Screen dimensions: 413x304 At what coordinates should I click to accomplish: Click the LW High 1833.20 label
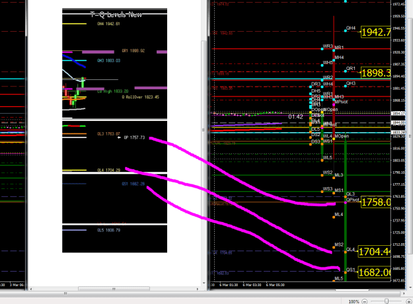click(113, 91)
